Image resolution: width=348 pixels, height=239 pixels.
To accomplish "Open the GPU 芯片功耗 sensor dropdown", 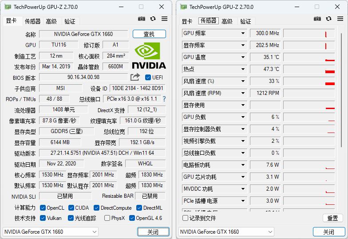I will (243, 177).
